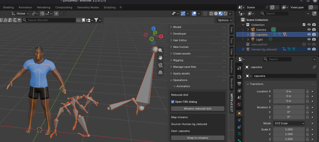The height and width of the screenshot is (142, 319).
Task: Hide Camera in viewport via eye icon
Action: point(309,30)
